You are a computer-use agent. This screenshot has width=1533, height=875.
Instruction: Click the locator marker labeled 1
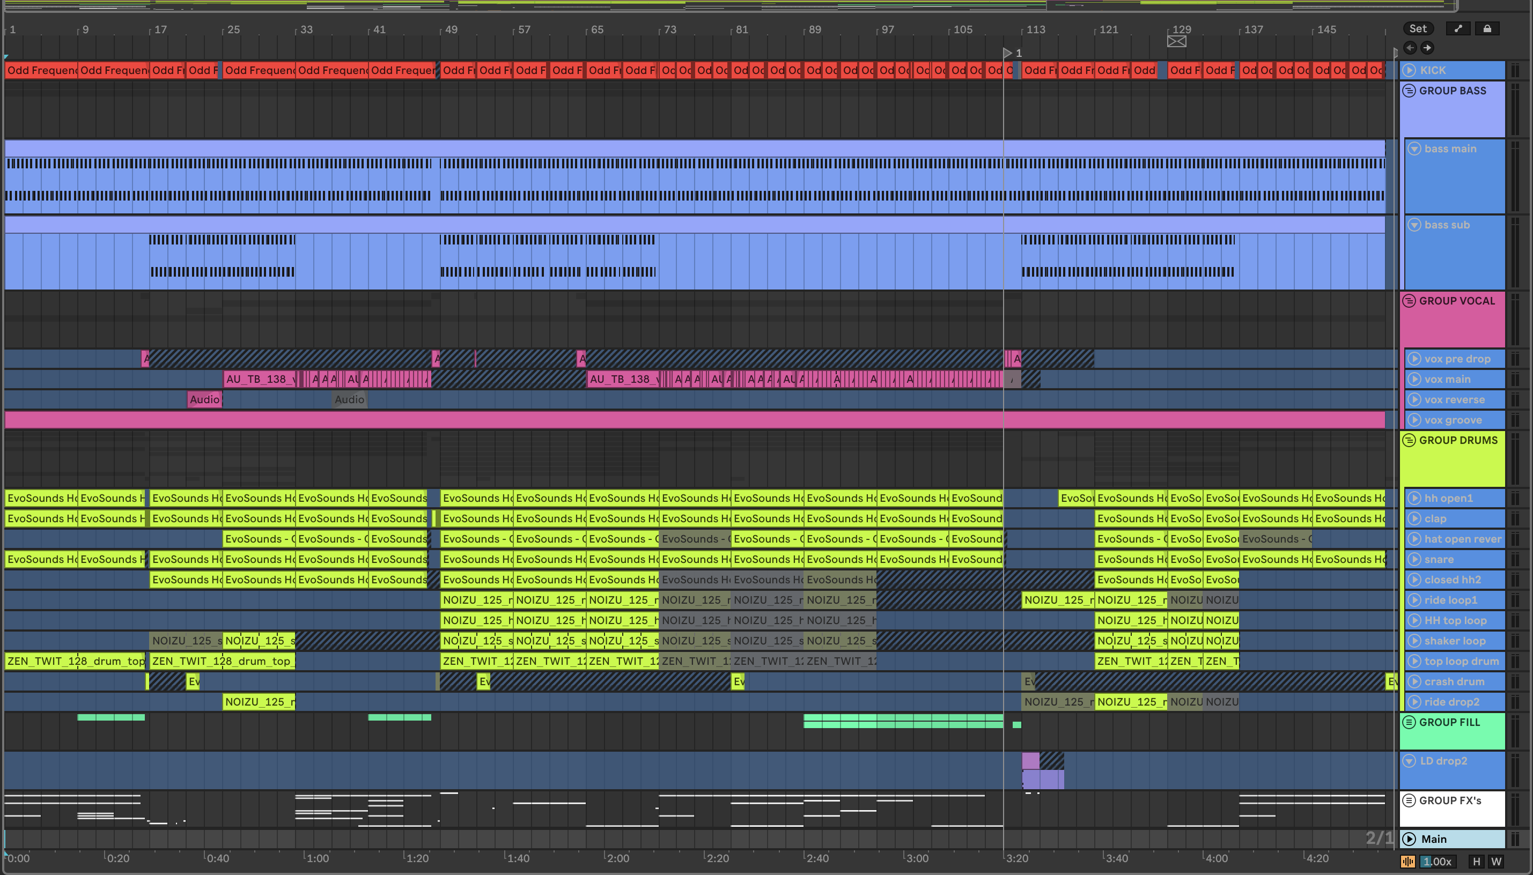click(x=1008, y=53)
